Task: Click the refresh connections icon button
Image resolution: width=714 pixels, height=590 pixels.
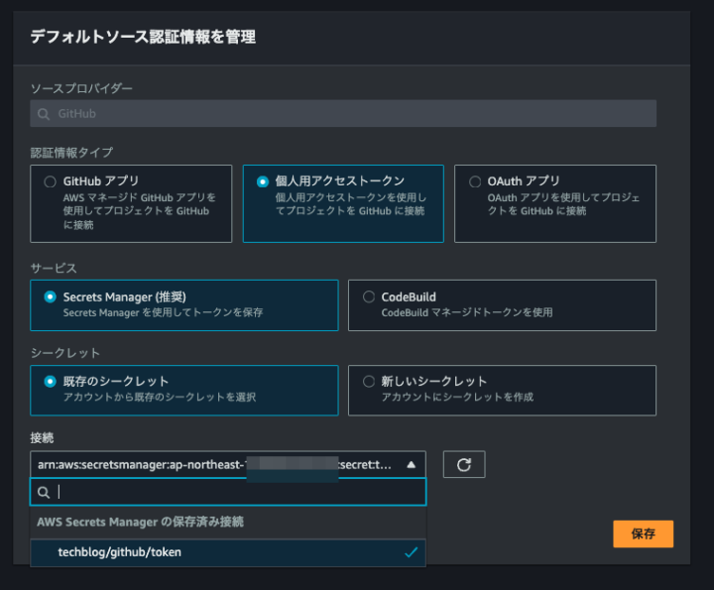Action: [x=463, y=464]
